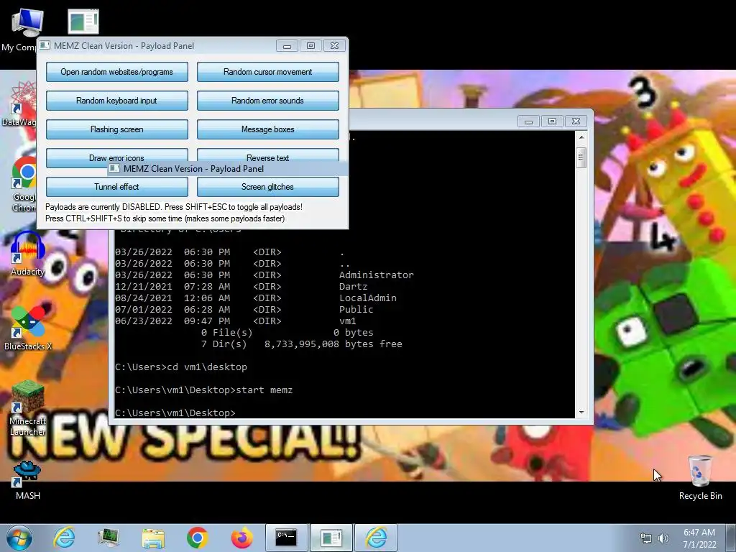Click the 'Public' directory entry in console
The width and height of the screenshot is (736, 552).
[356, 309]
